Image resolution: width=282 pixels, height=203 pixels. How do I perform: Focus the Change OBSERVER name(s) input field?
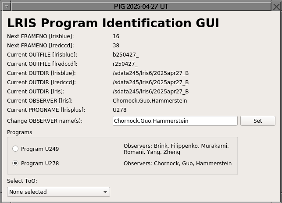pos(175,121)
